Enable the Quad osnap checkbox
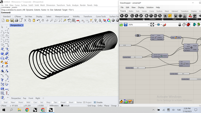 59,102
